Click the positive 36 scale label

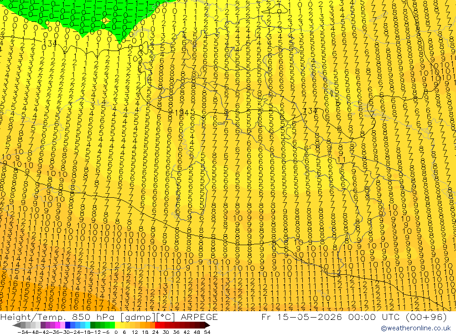pos(176,332)
